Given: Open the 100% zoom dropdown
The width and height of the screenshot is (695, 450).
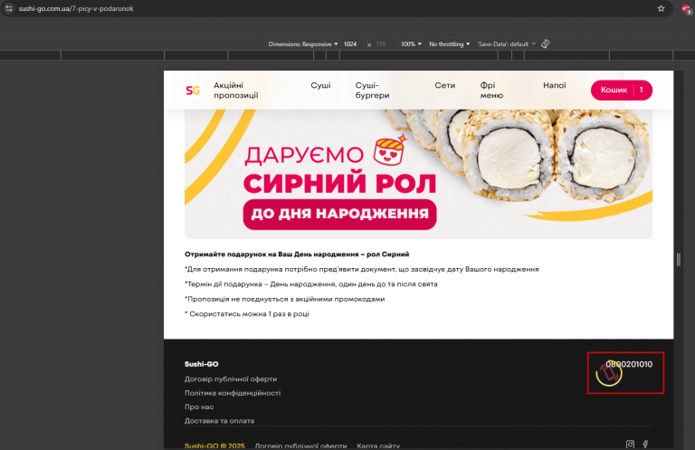Looking at the screenshot, I should point(411,43).
